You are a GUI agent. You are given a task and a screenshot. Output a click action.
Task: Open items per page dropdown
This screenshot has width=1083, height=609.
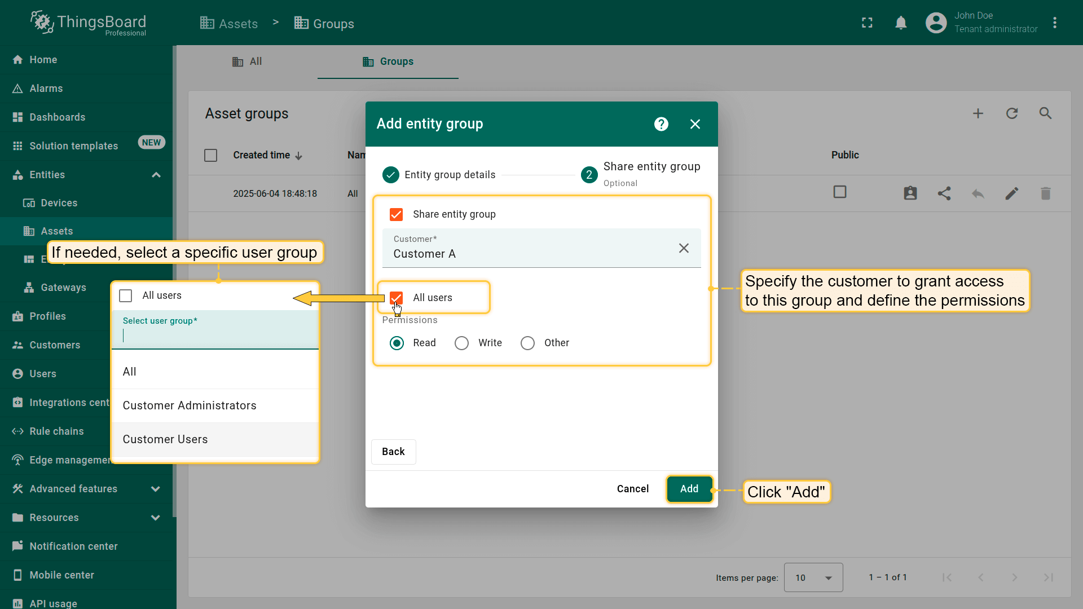tap(813, 577)
